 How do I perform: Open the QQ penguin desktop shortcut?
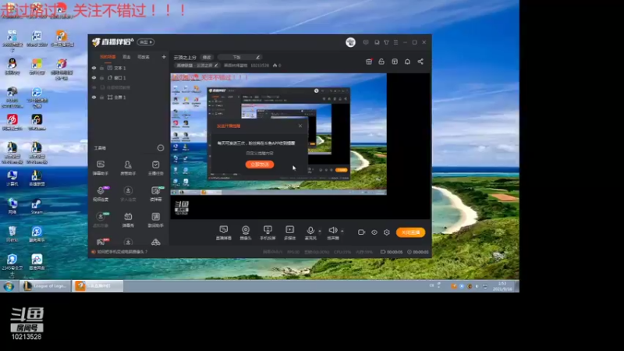tap(12, 66)
